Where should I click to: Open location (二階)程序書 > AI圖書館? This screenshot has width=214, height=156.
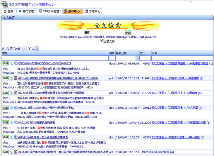pos(174,93)
